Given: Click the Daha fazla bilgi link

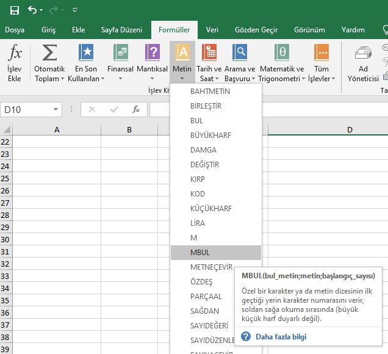Looking at the screenshot, I should pos(281,336).
